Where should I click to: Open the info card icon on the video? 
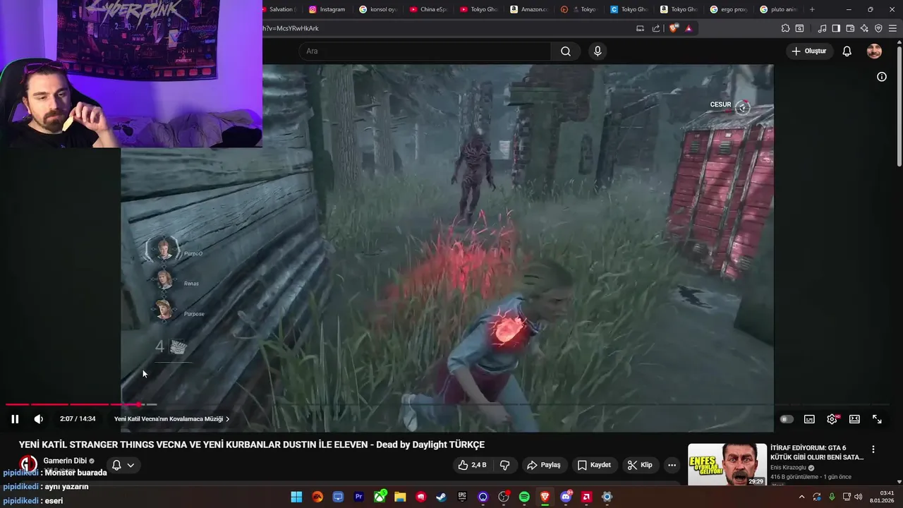(x=882, y=77)
